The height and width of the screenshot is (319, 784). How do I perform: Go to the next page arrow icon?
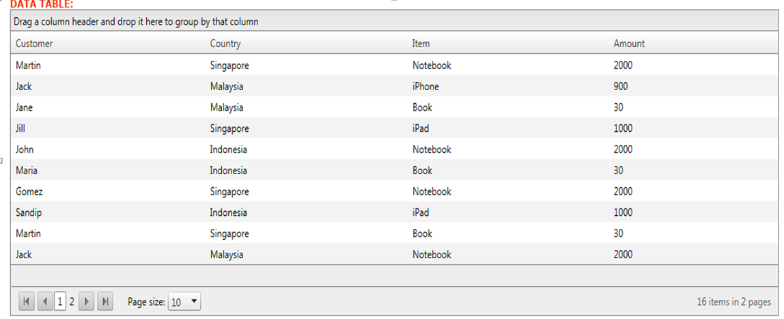(86, 302)
